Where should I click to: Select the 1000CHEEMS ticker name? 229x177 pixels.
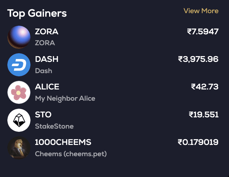pos(63,142)
